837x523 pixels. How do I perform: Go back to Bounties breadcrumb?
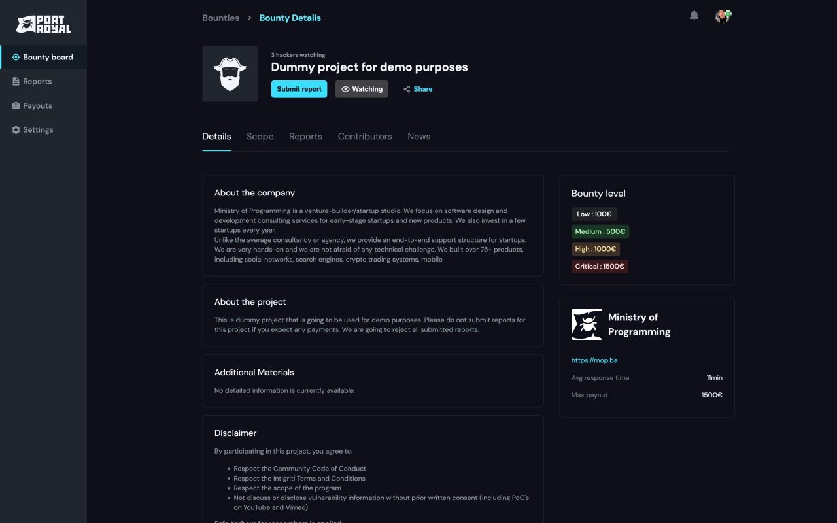[x=221, y=18]
